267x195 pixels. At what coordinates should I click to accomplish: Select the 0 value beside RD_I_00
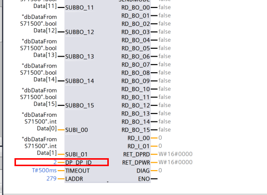(x=160, y=138)
